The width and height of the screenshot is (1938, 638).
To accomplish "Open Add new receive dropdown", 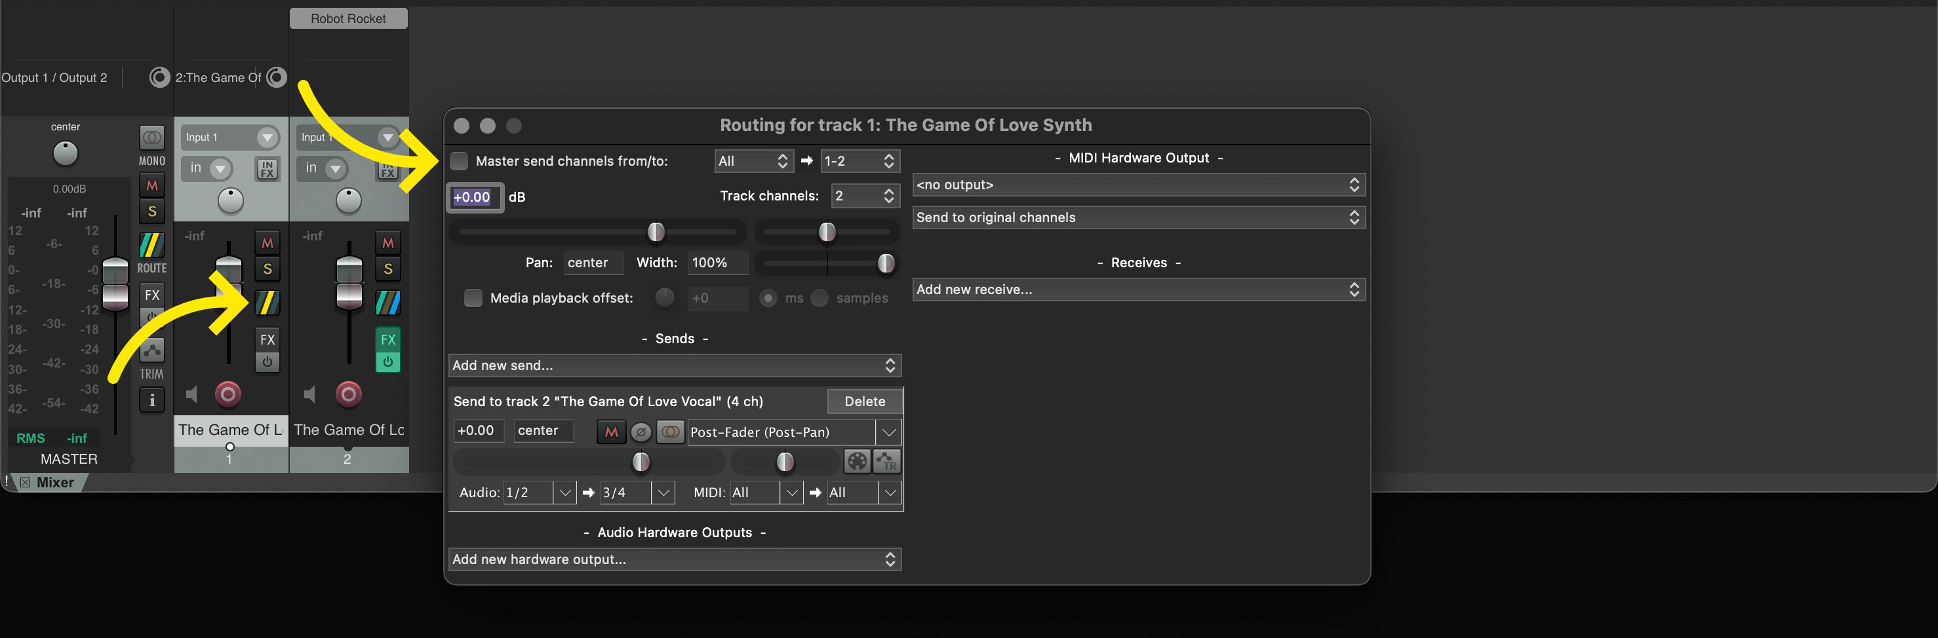I will [1138, 290].
